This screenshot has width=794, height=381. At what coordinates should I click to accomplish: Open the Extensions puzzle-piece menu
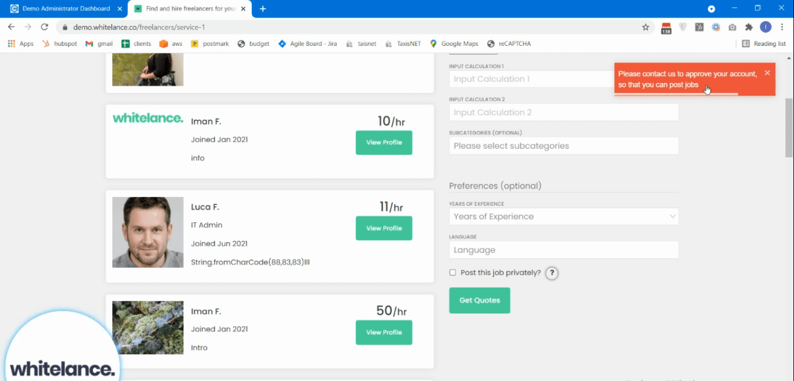(749, 27)
